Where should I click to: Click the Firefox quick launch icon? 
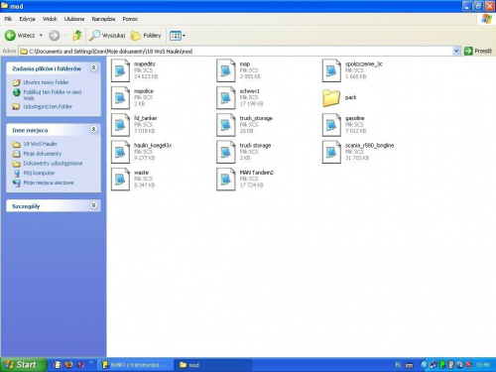(x=68, y=364)
